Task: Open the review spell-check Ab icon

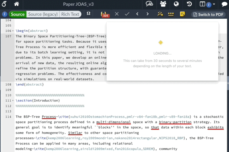Action: 149,4
